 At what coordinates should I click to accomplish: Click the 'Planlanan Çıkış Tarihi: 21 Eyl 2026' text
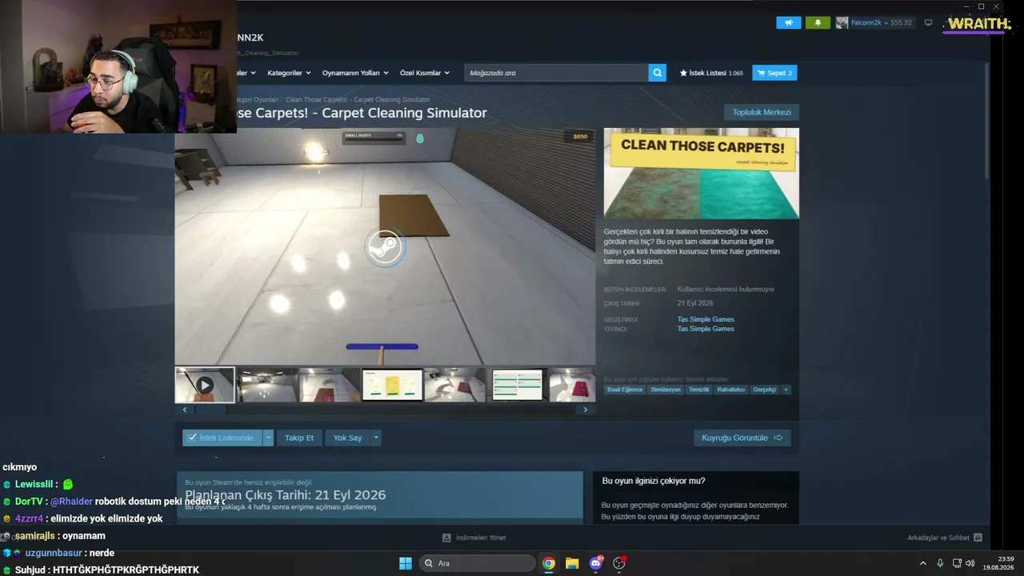pos(286,495)
